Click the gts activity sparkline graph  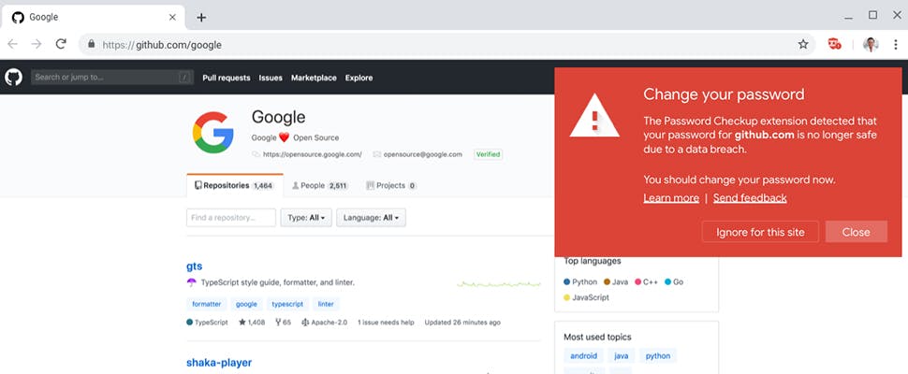[x=499, y=284]
